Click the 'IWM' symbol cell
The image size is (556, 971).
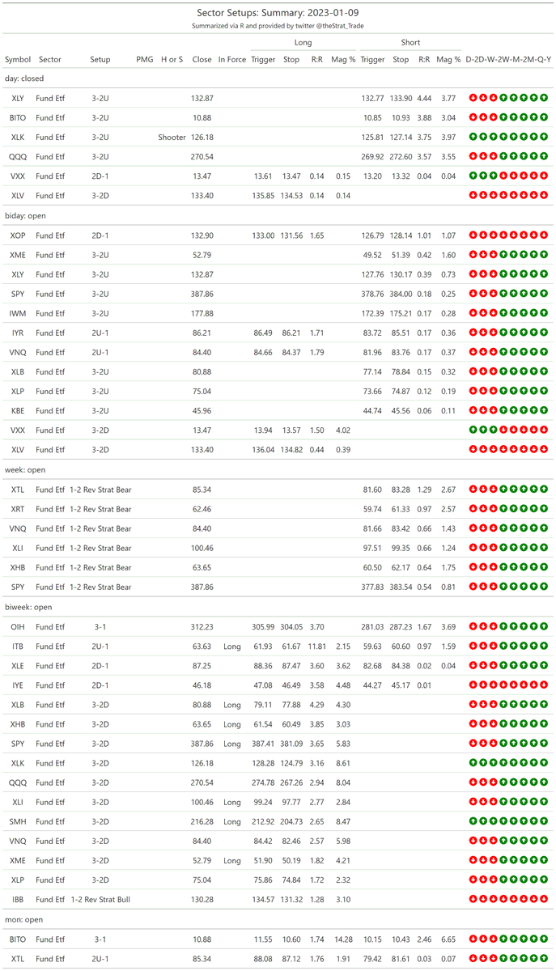(x=18, y=313)
